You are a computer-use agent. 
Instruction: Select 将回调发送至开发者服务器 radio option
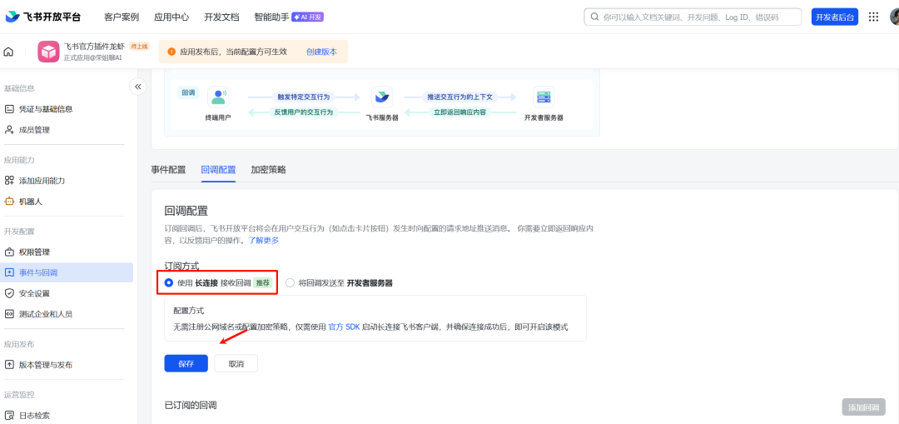coord(290,282)
